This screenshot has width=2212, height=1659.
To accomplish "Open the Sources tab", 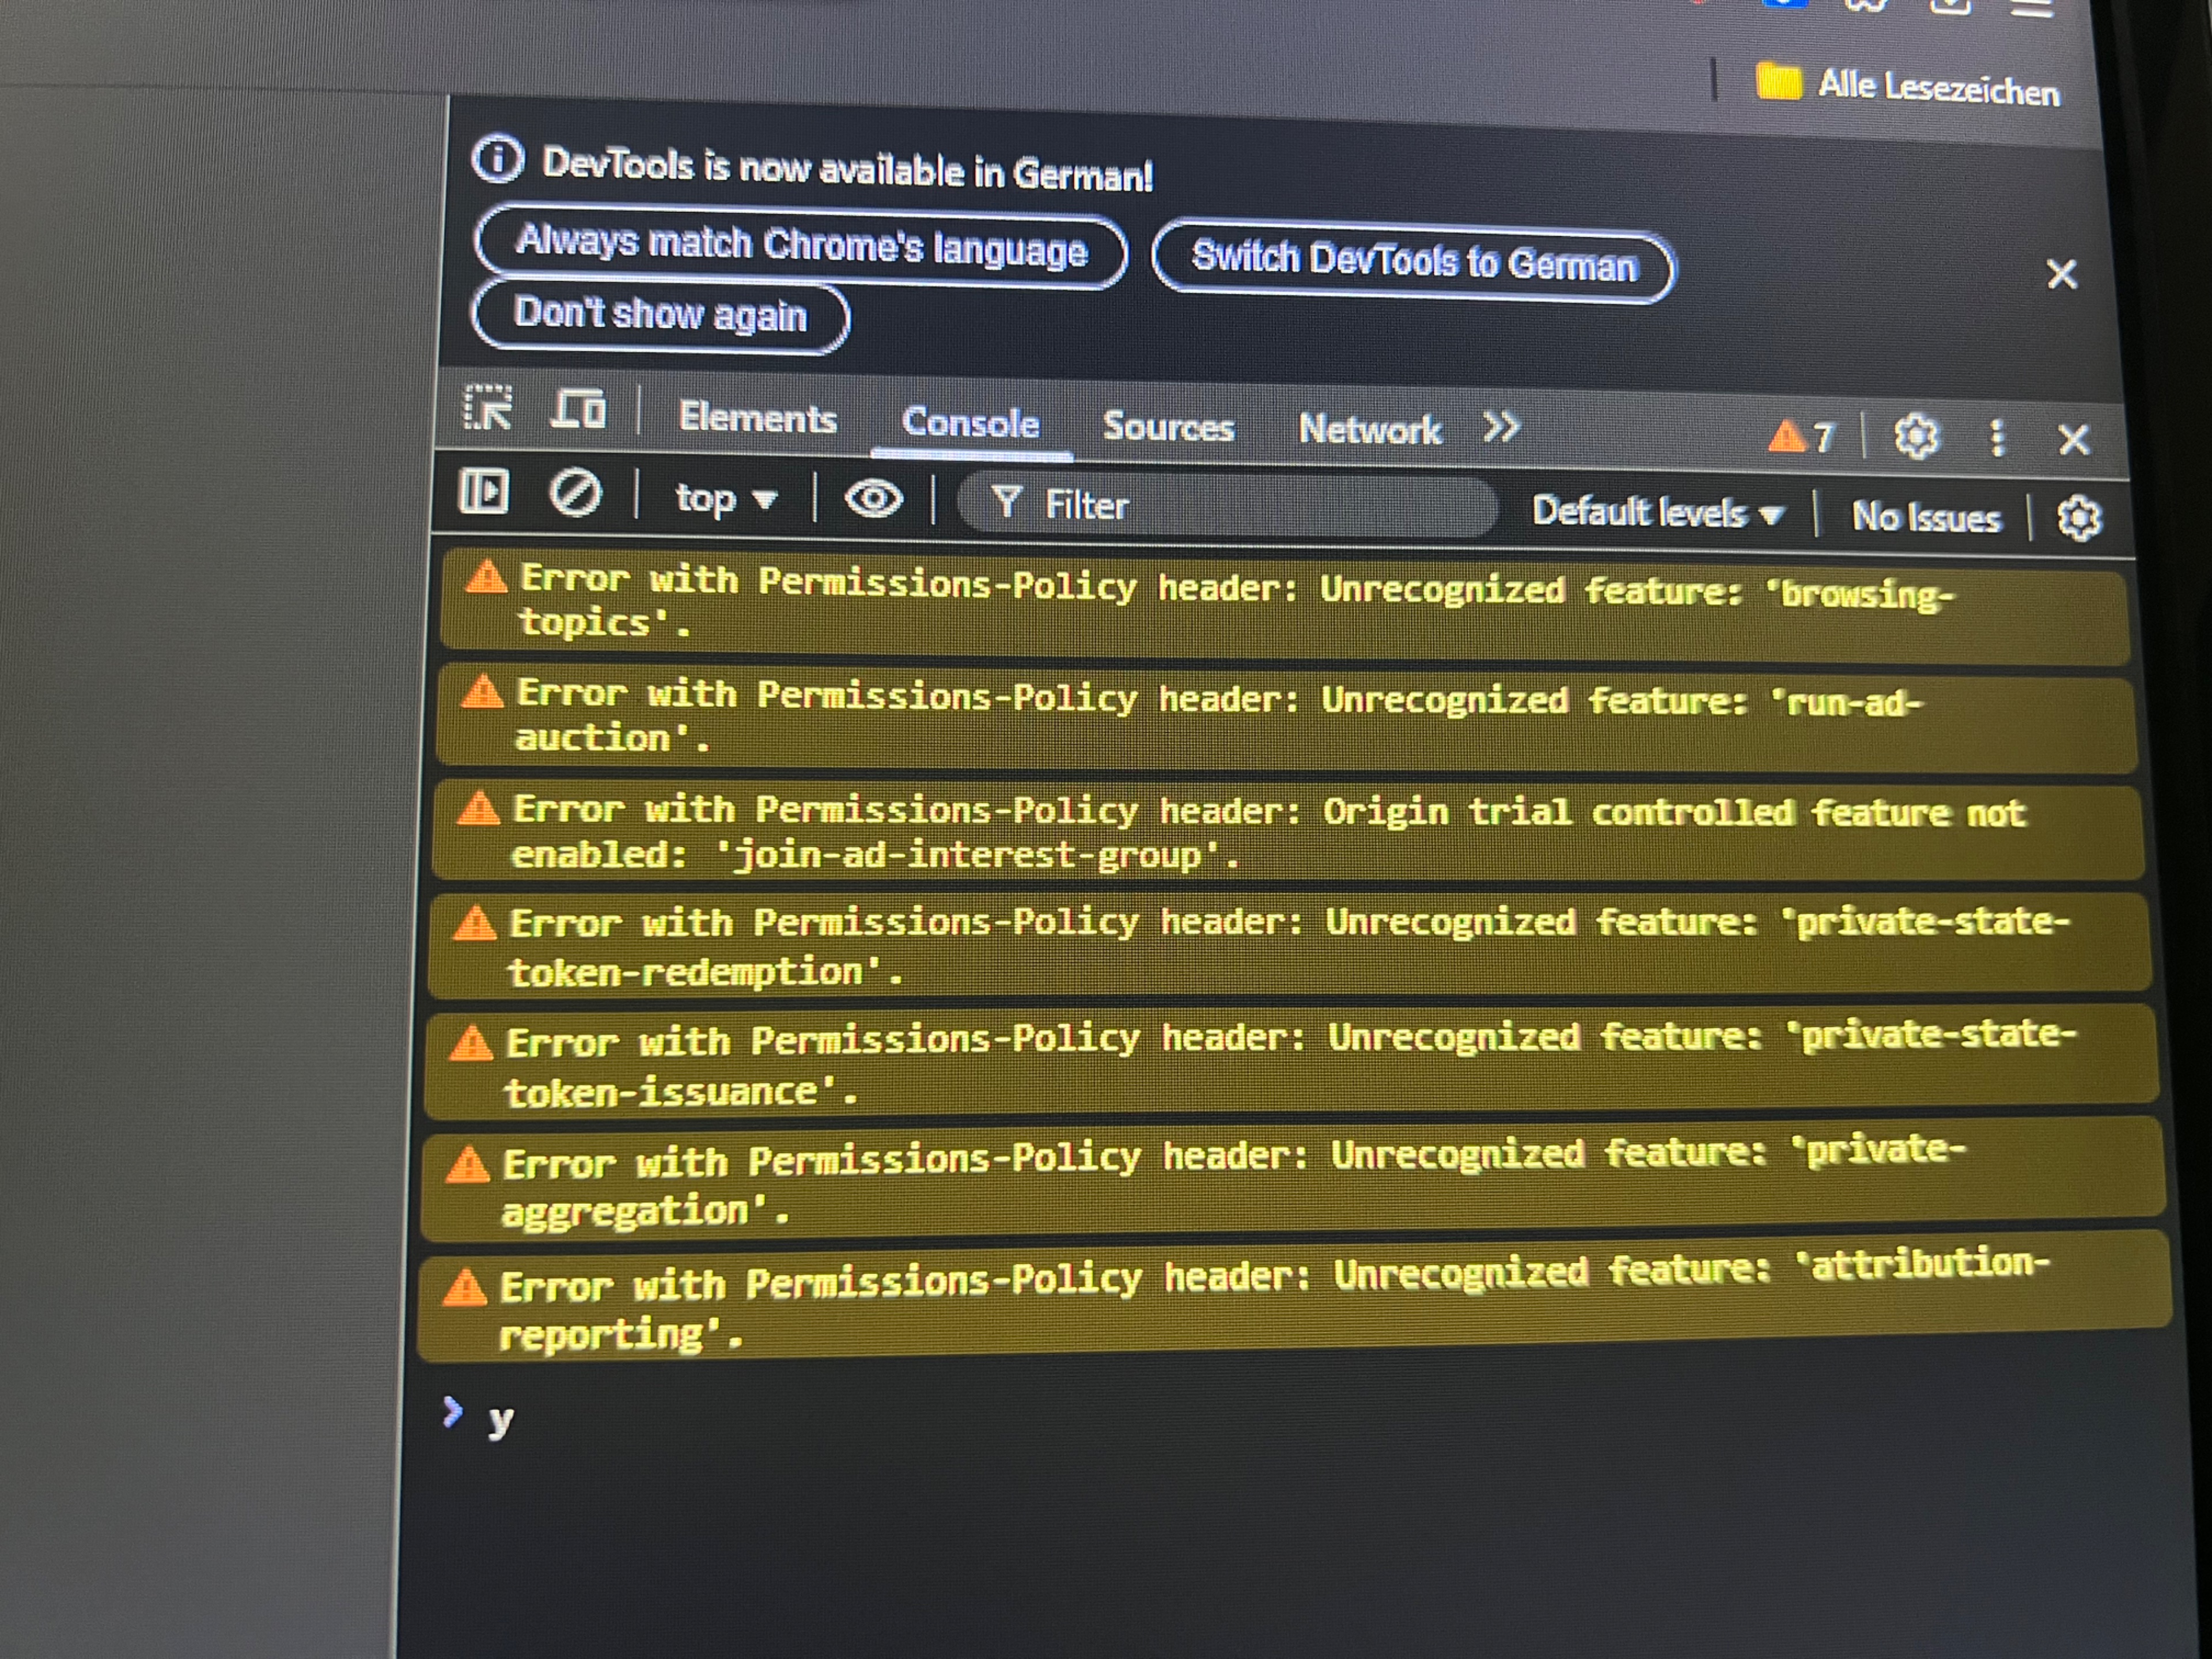I will point(1168,426).
